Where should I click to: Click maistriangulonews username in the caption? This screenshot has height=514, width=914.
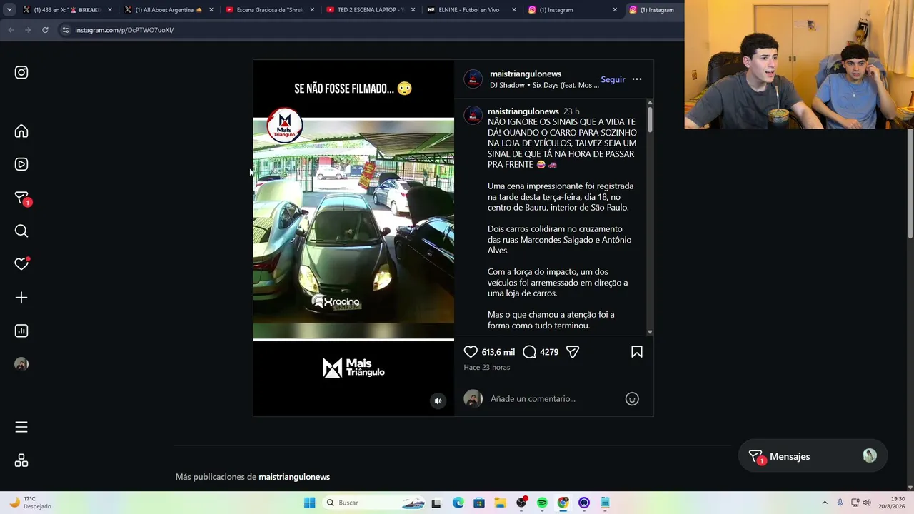[x=523, y=111]
